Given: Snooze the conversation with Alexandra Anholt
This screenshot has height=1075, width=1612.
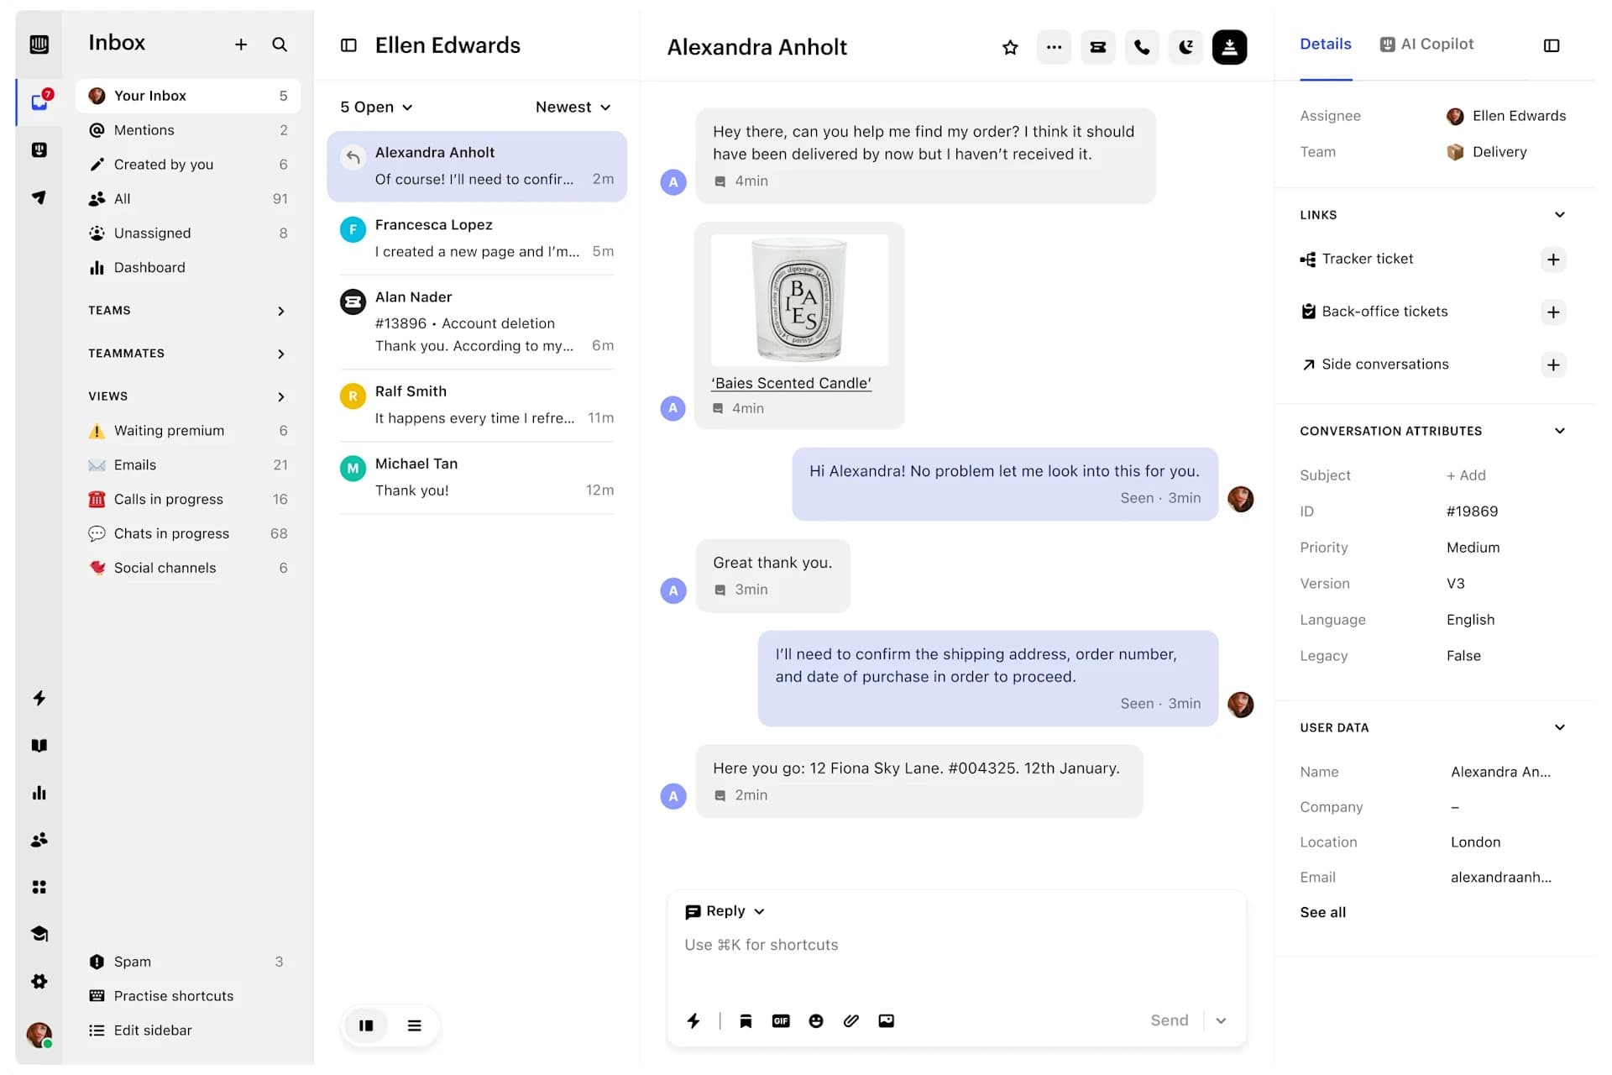Looking at the screenshot, I should (x=1185, y=47).
